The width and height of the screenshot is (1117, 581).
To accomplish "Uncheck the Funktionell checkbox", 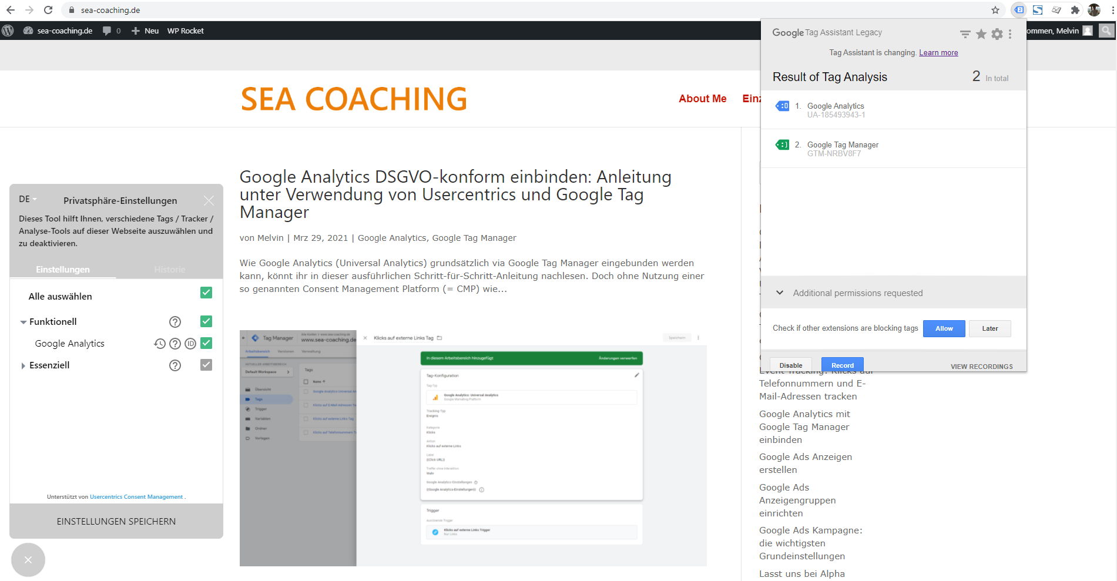I will tap(206, 321).
